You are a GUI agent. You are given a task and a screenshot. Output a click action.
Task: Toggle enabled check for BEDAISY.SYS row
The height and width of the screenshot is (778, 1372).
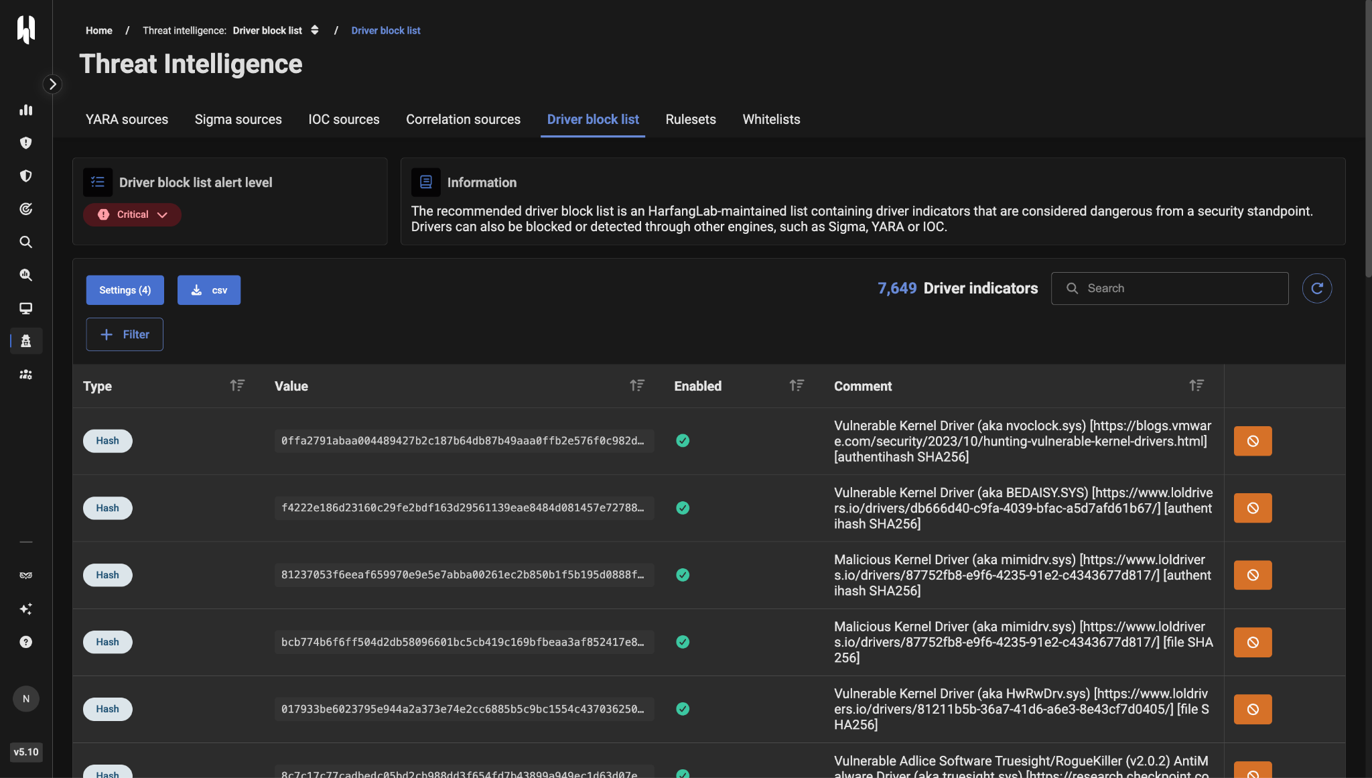(683, 508)
